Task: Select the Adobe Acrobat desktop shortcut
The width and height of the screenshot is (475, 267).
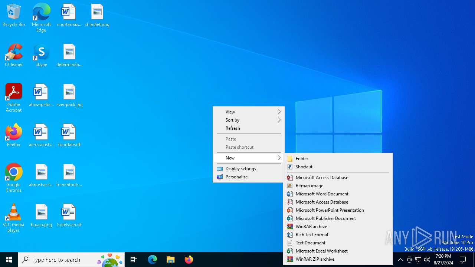Action: pyautogui.click(x=14, y=98)
